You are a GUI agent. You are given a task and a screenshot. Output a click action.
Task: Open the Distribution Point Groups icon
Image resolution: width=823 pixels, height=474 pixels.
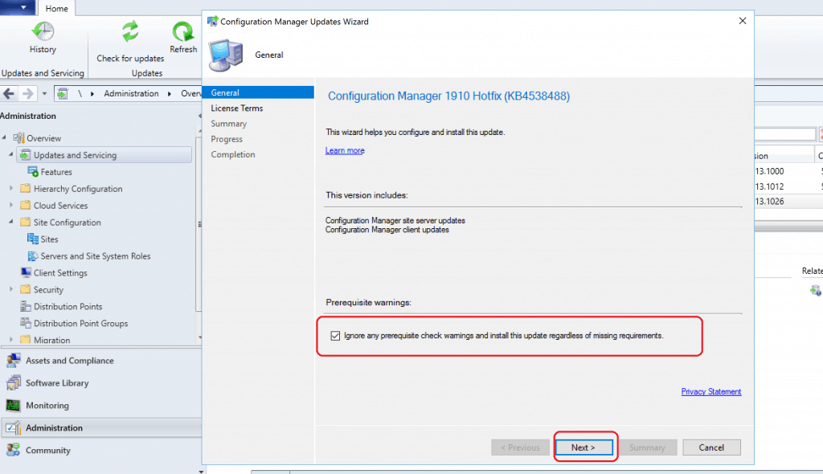[x=25, y=323]
